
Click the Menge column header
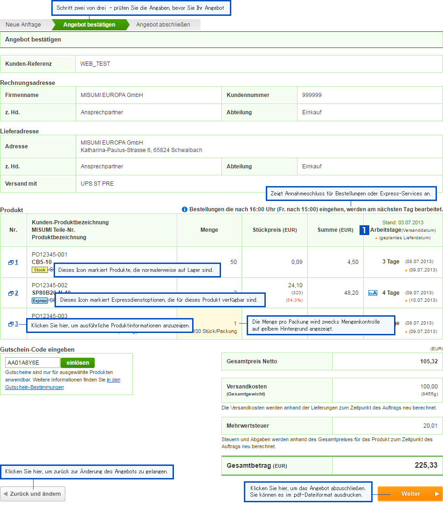click(x=209, y=230)
